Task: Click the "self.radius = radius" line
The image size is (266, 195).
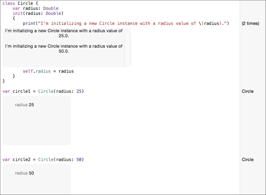Action: 48,71
